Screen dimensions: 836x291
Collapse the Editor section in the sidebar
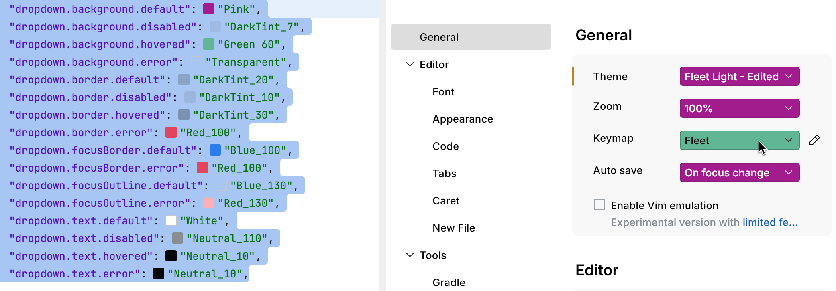(x=410, y=64)
